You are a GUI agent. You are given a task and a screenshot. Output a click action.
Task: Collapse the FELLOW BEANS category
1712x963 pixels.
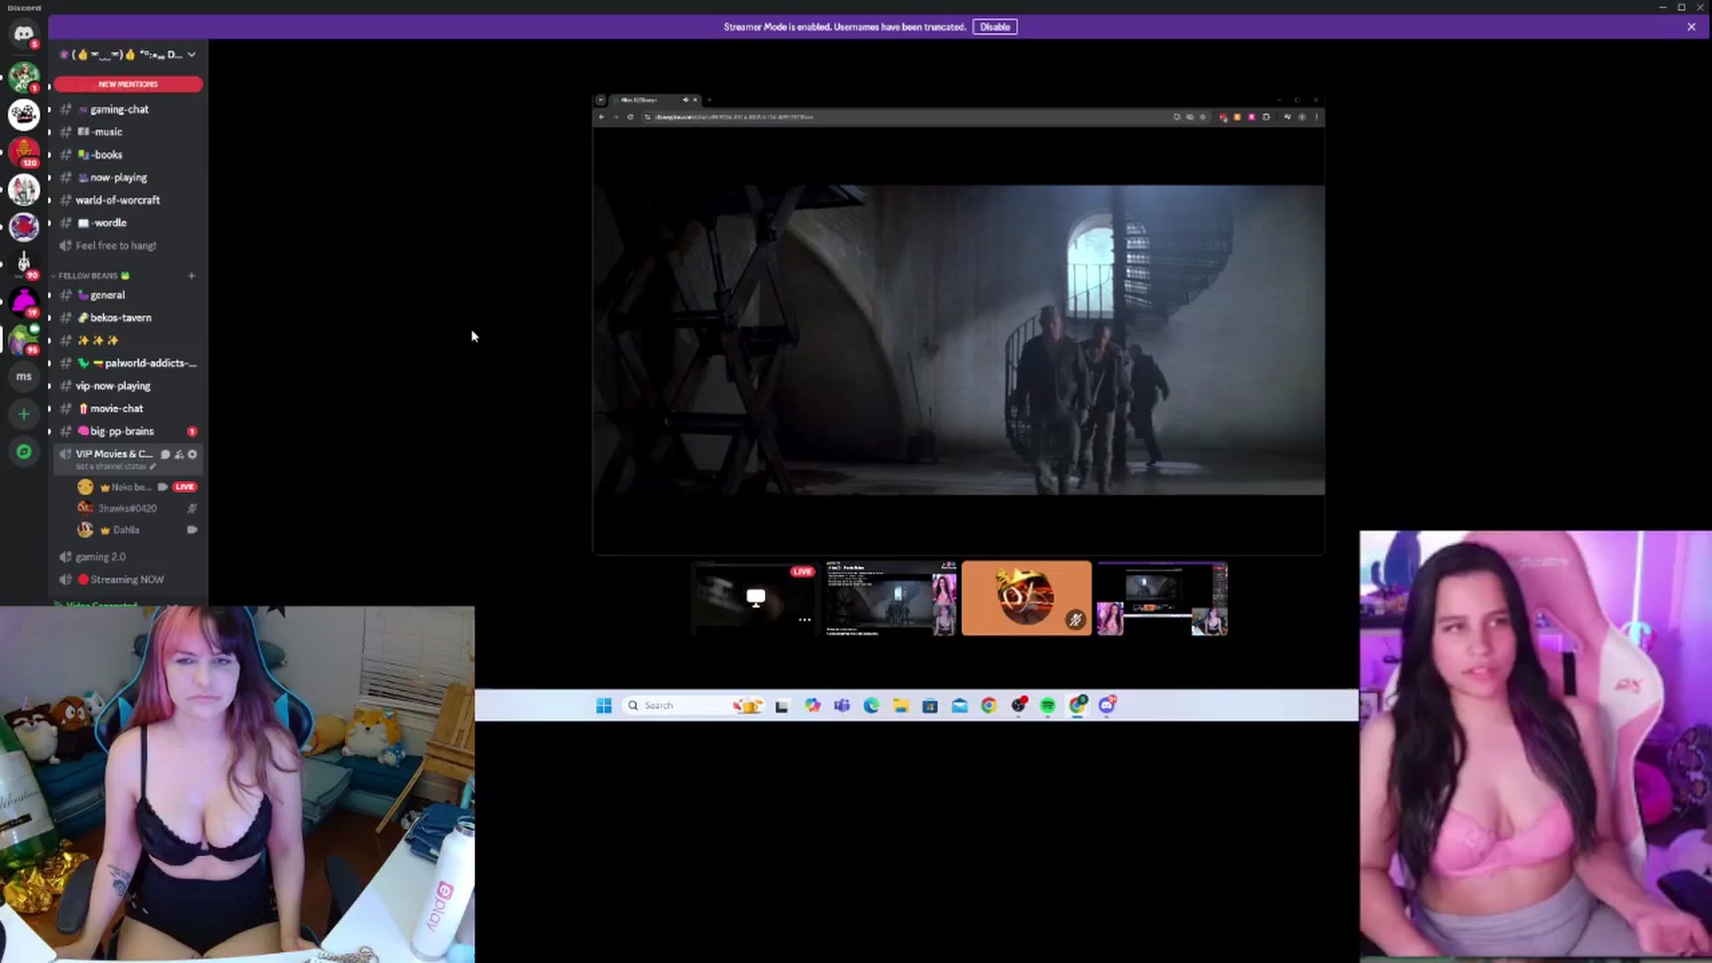89,276
